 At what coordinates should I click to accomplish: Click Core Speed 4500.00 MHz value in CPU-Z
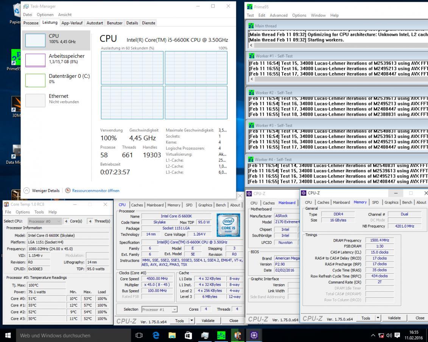157,279
